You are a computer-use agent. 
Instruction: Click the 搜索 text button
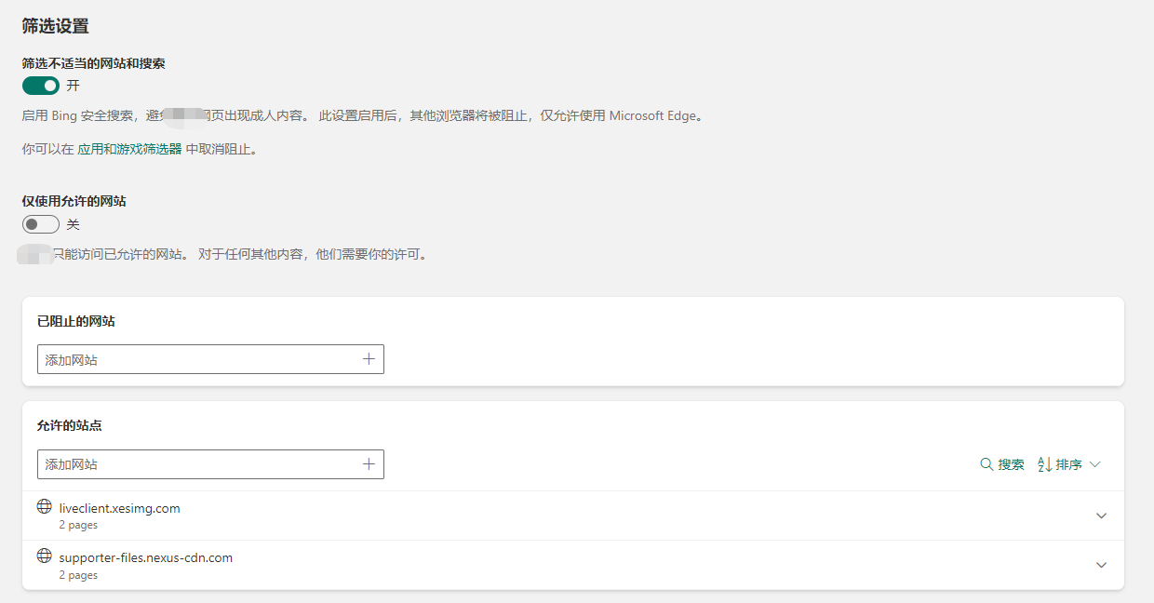click(1011, 464)
